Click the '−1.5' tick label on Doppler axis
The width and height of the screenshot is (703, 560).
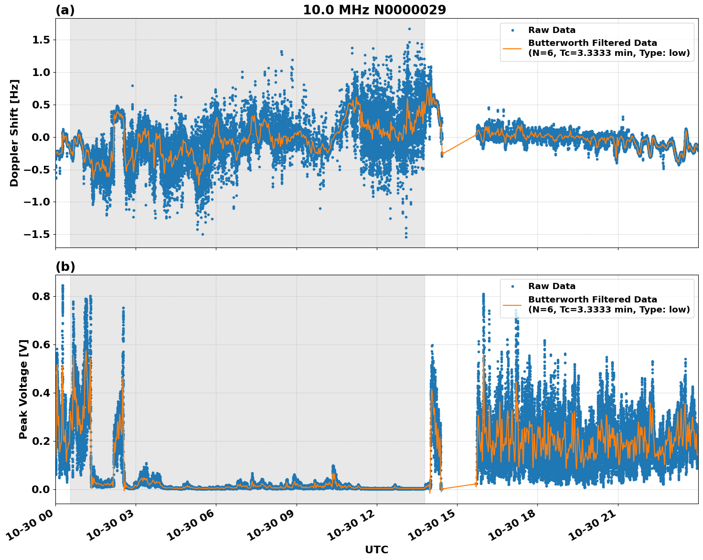37,235
